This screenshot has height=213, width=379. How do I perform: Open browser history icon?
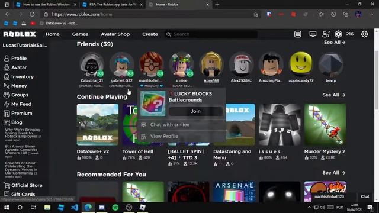333,14
